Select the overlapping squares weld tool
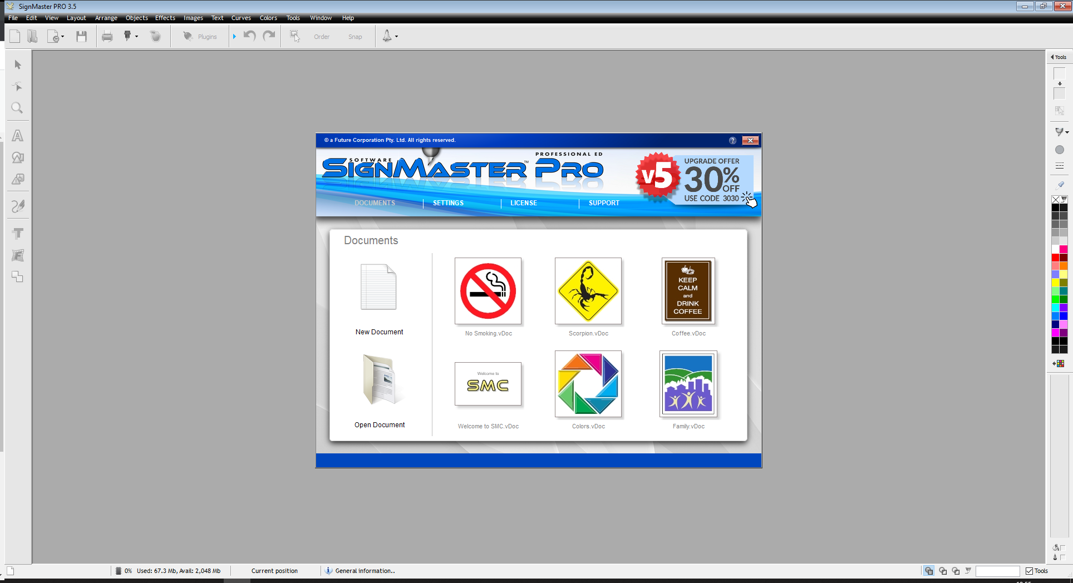Image resolution: width=1073 pixels, height=583 pixels. tap(18, 277)
